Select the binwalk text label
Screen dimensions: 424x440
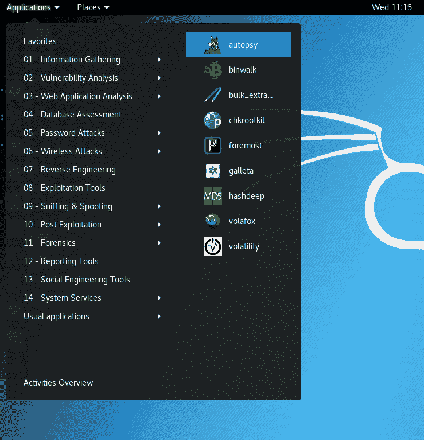(x=243, y=70)
